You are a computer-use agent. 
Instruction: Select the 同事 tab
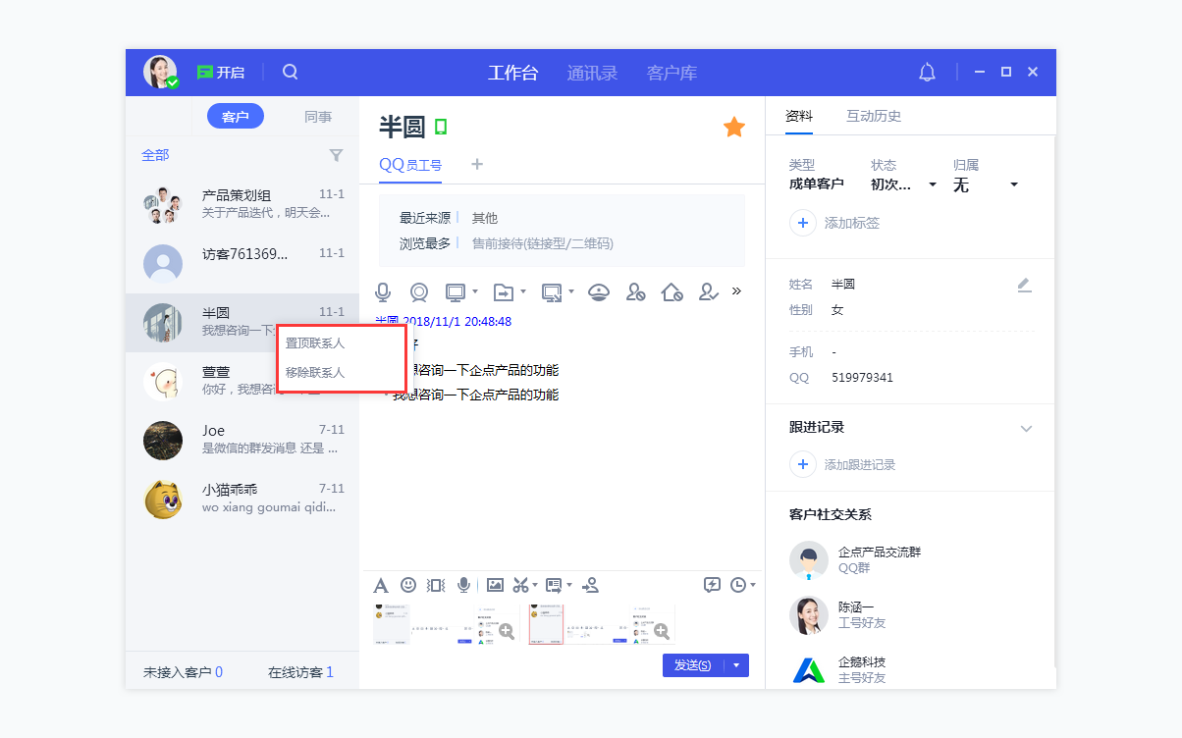[x=318, y=117]
